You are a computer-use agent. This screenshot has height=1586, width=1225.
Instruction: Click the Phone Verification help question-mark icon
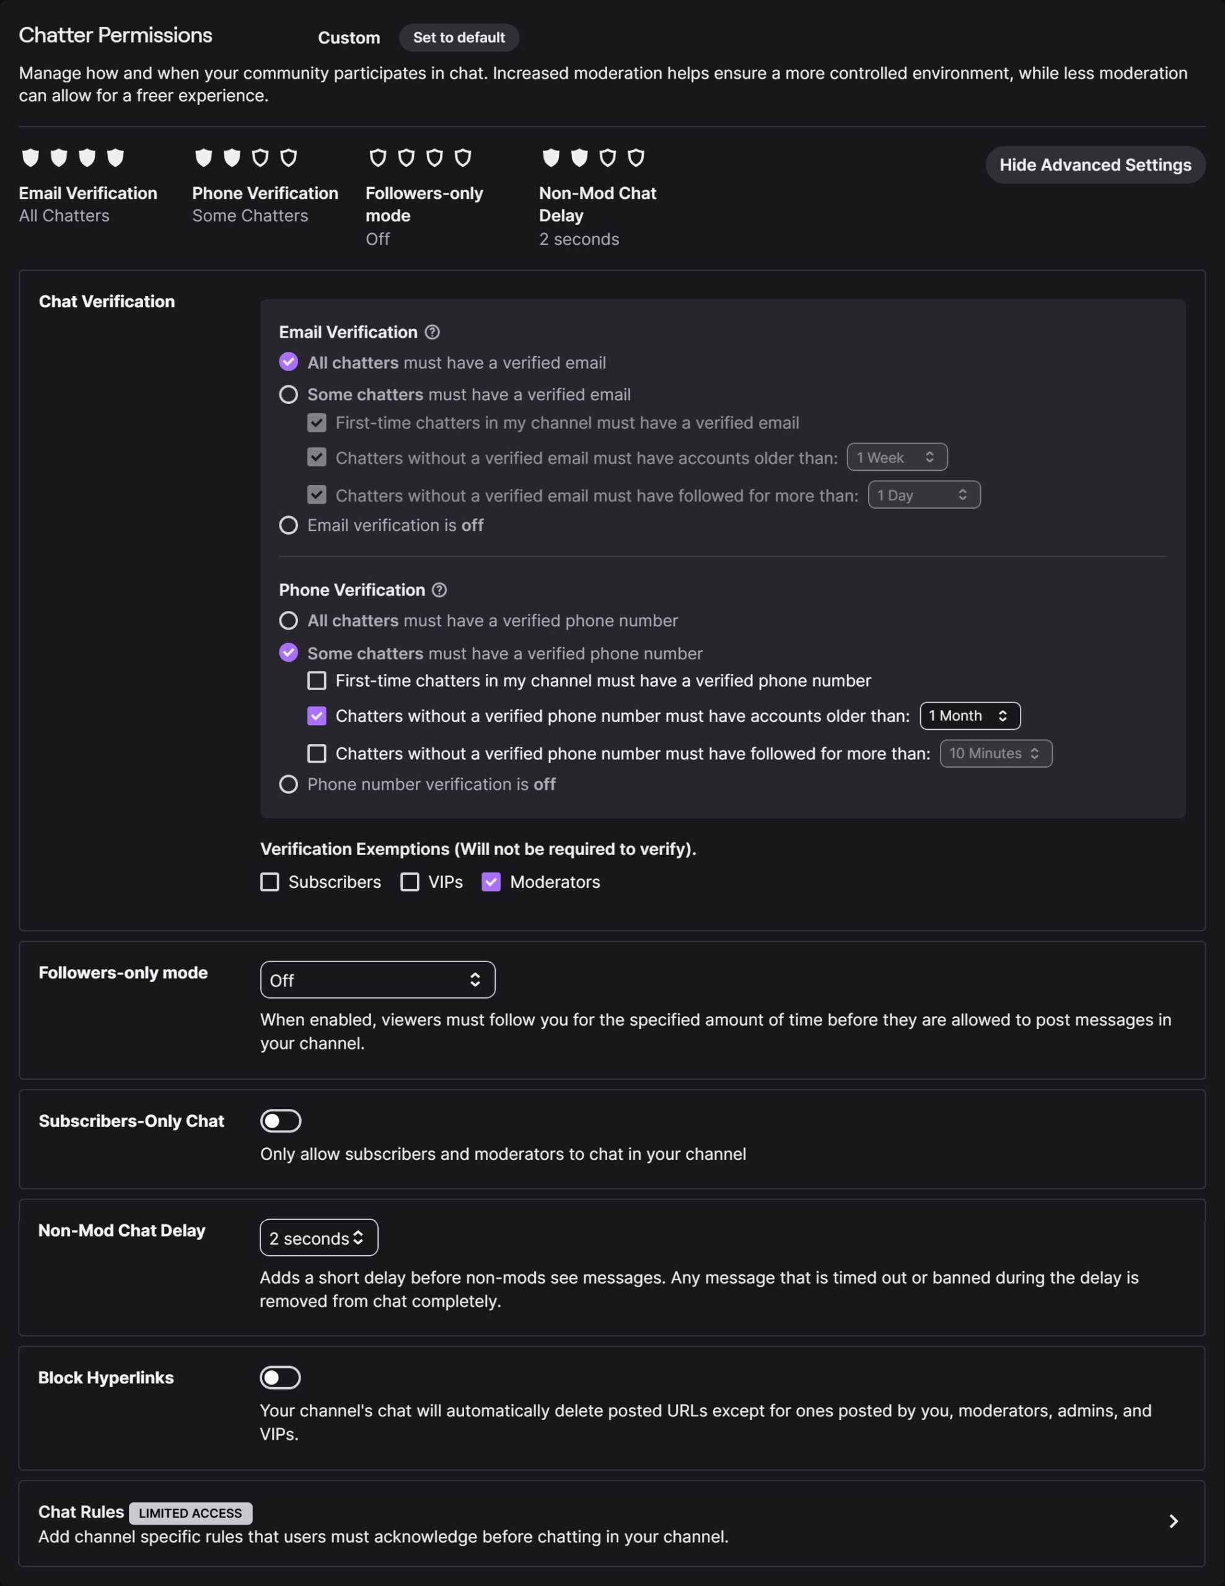click(x=439, y=590)
